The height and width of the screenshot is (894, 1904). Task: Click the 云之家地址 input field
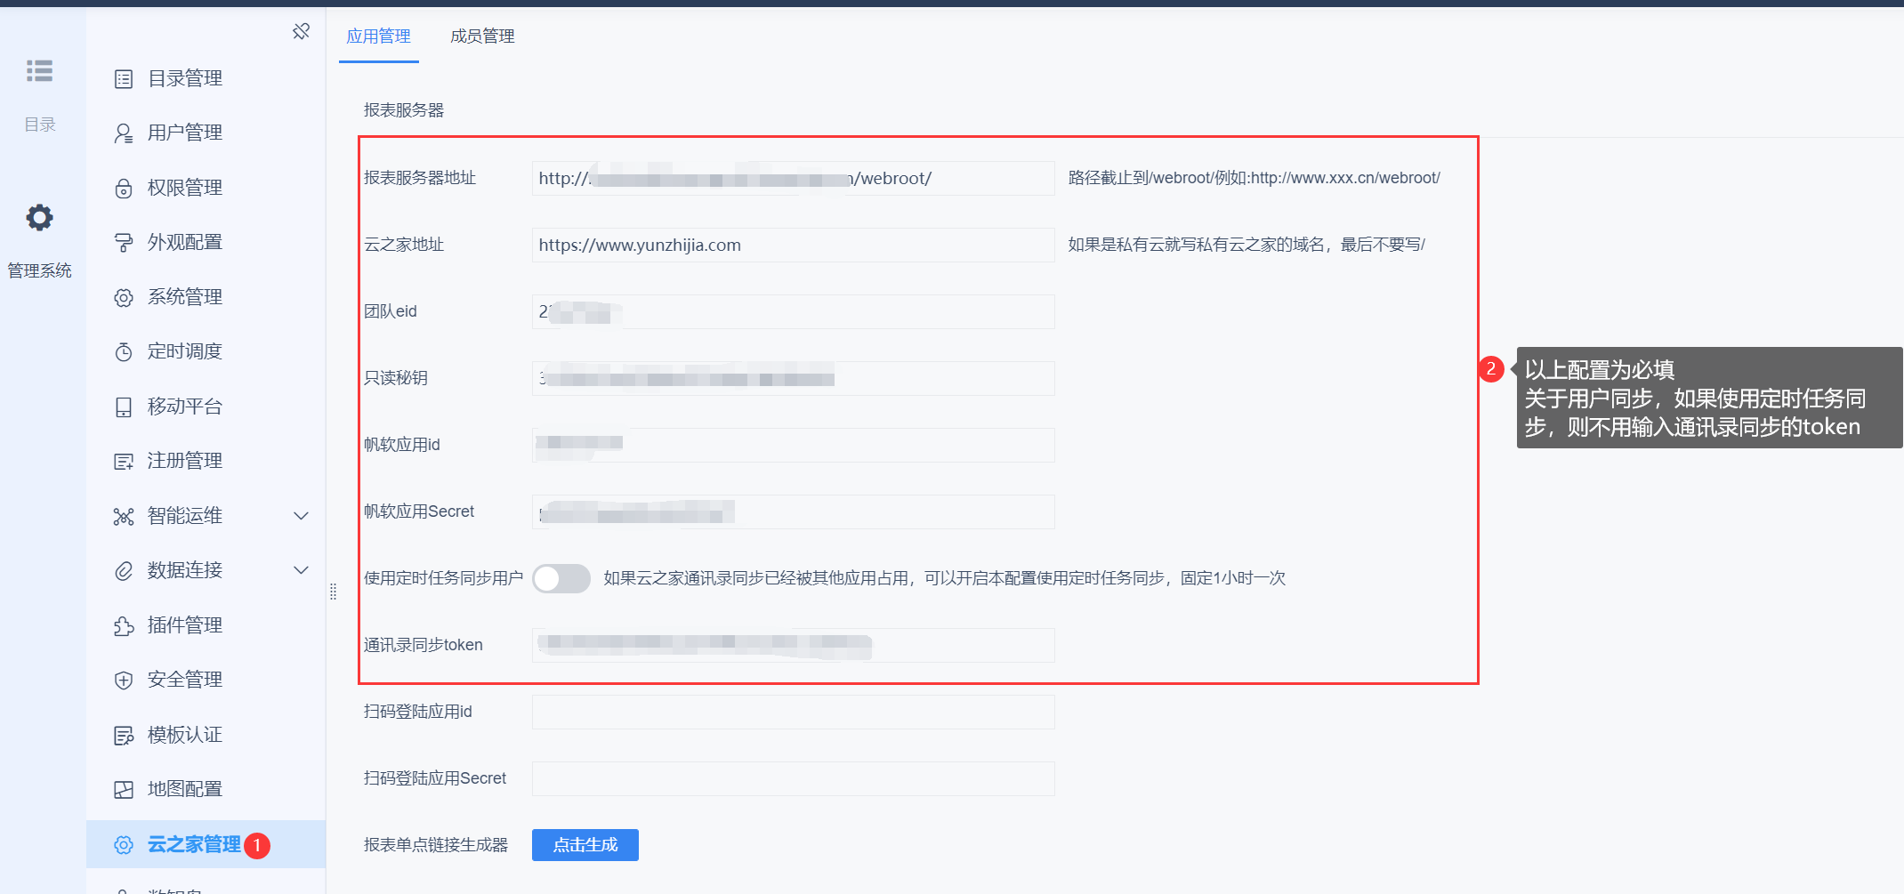(794, 245)
